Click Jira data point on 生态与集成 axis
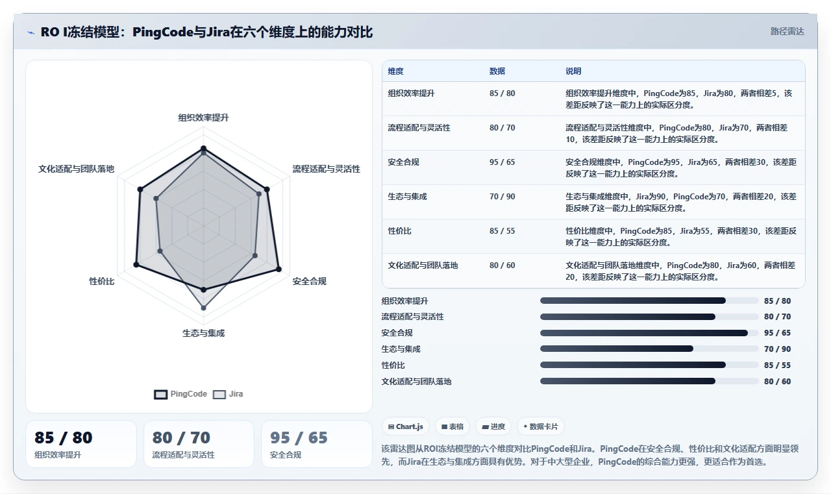Image resolution: width=831 pixels, height=494 pixels. point(203,308)
